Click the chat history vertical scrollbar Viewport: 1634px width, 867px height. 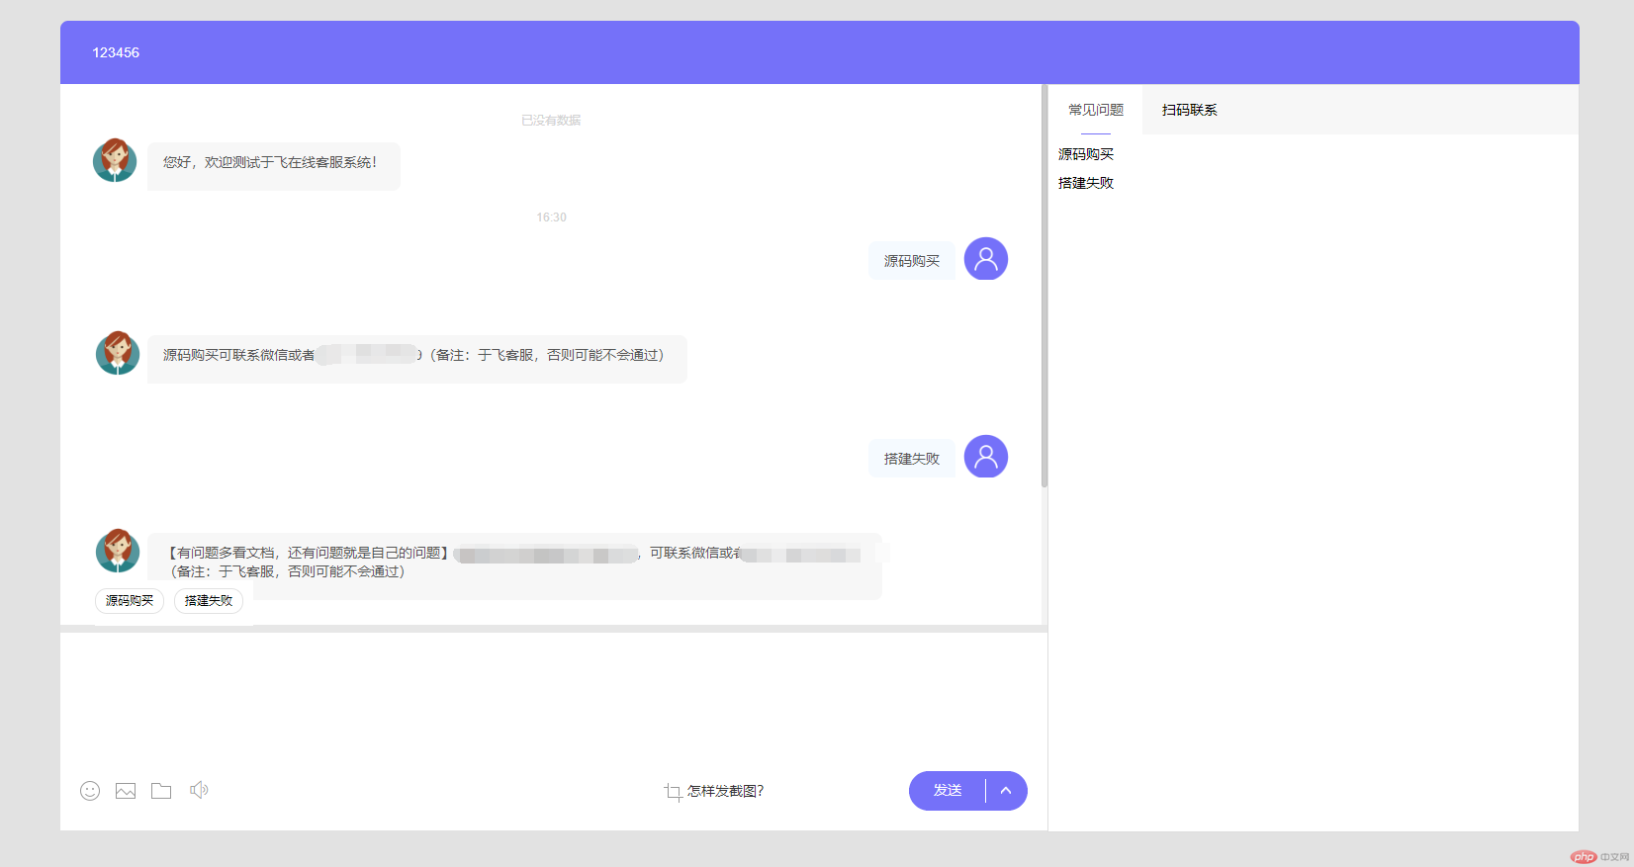pyautogui.click(x=1044, y=287)
